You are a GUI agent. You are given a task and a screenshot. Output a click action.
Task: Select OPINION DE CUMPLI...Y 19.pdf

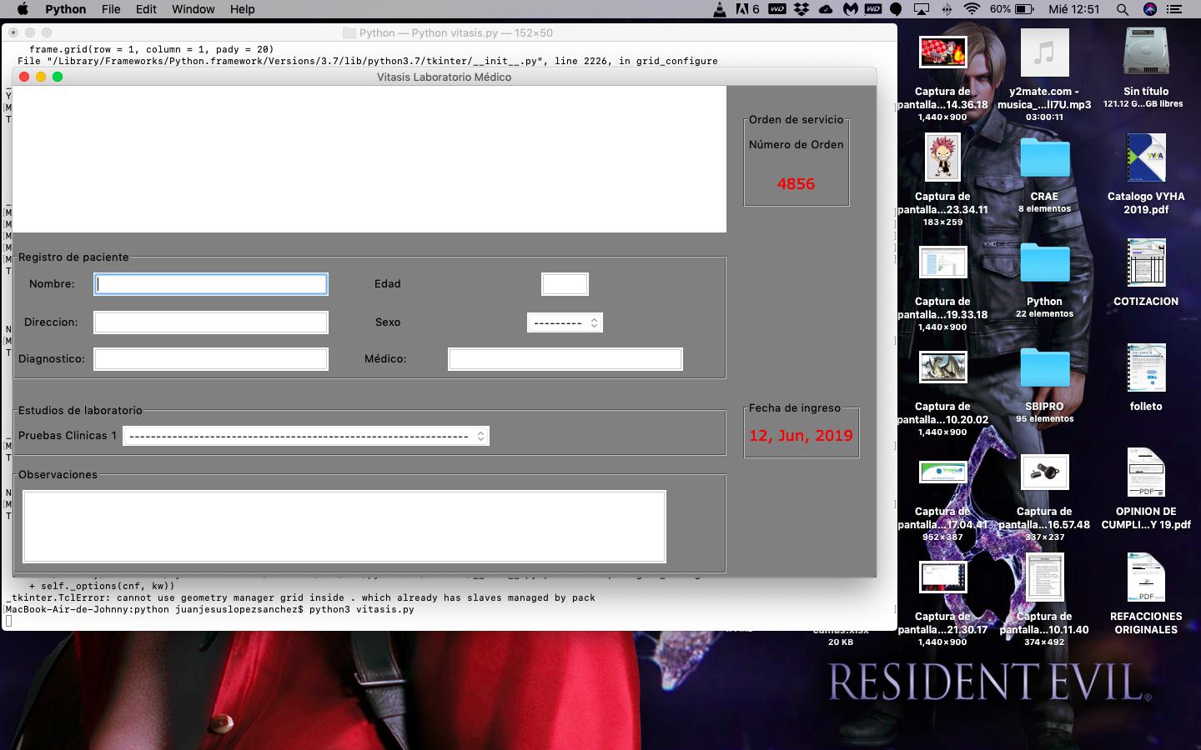pos(1146,472)
